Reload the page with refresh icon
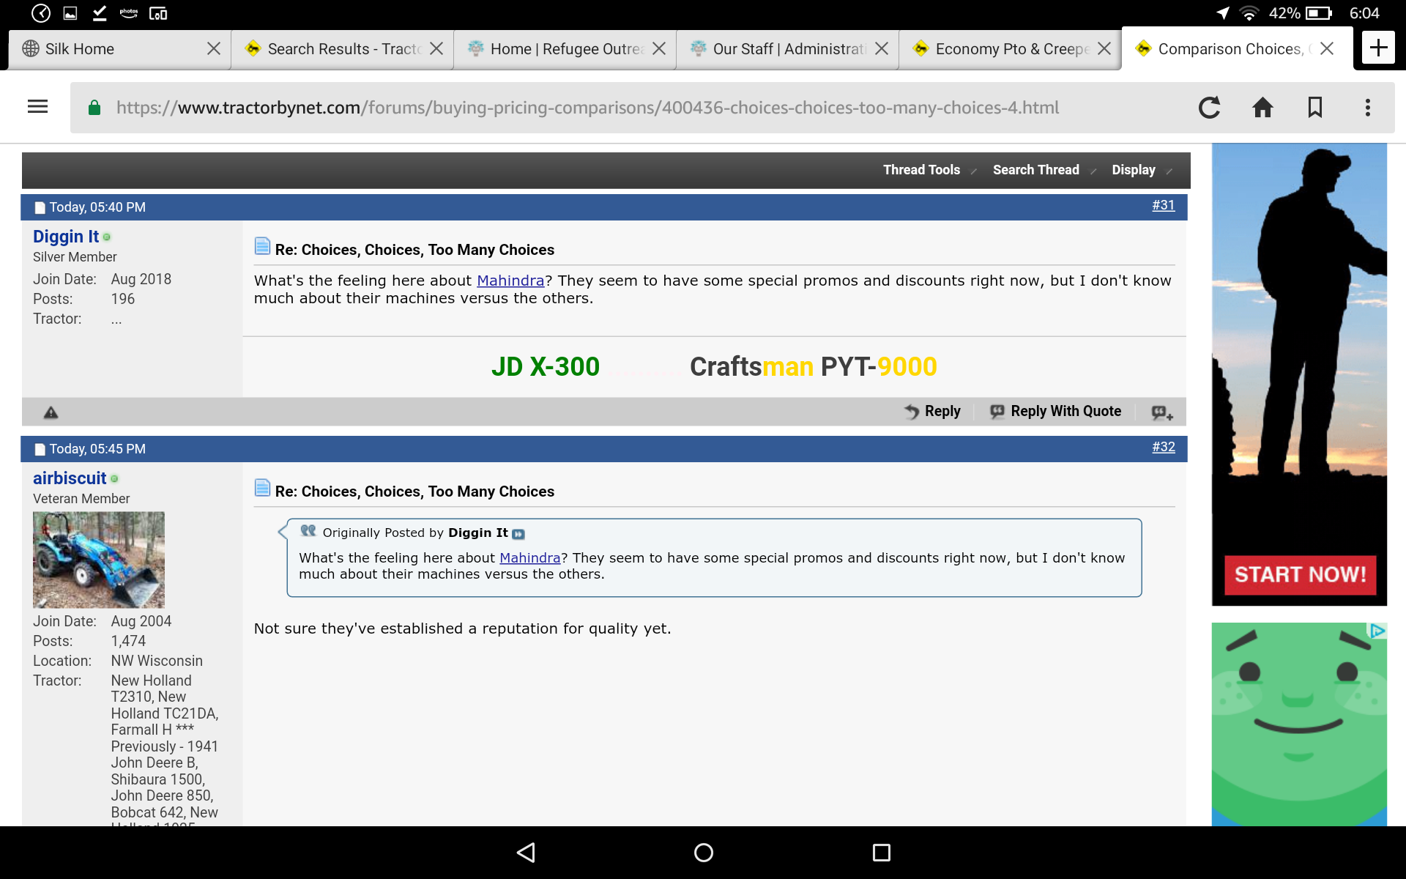Image resolution: width=1406 pixels, height=879 pixels. (1209, 108)
